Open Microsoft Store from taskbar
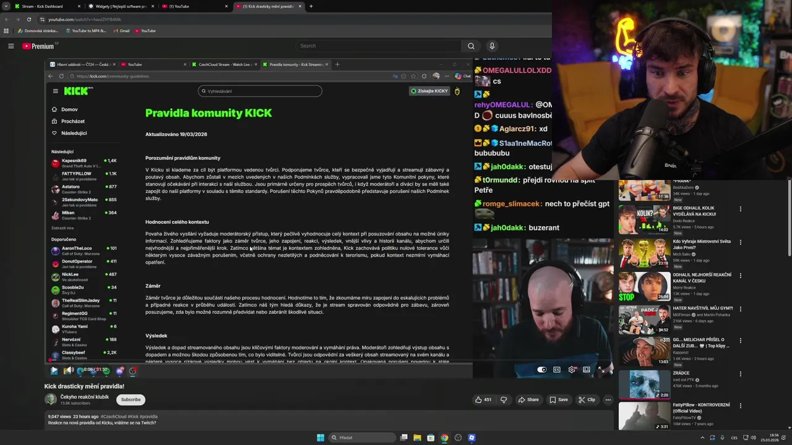Screen dimensions: 792x445 [431, 438]
